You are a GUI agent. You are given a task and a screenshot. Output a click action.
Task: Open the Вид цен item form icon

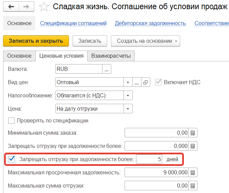[x=146, y=82]
